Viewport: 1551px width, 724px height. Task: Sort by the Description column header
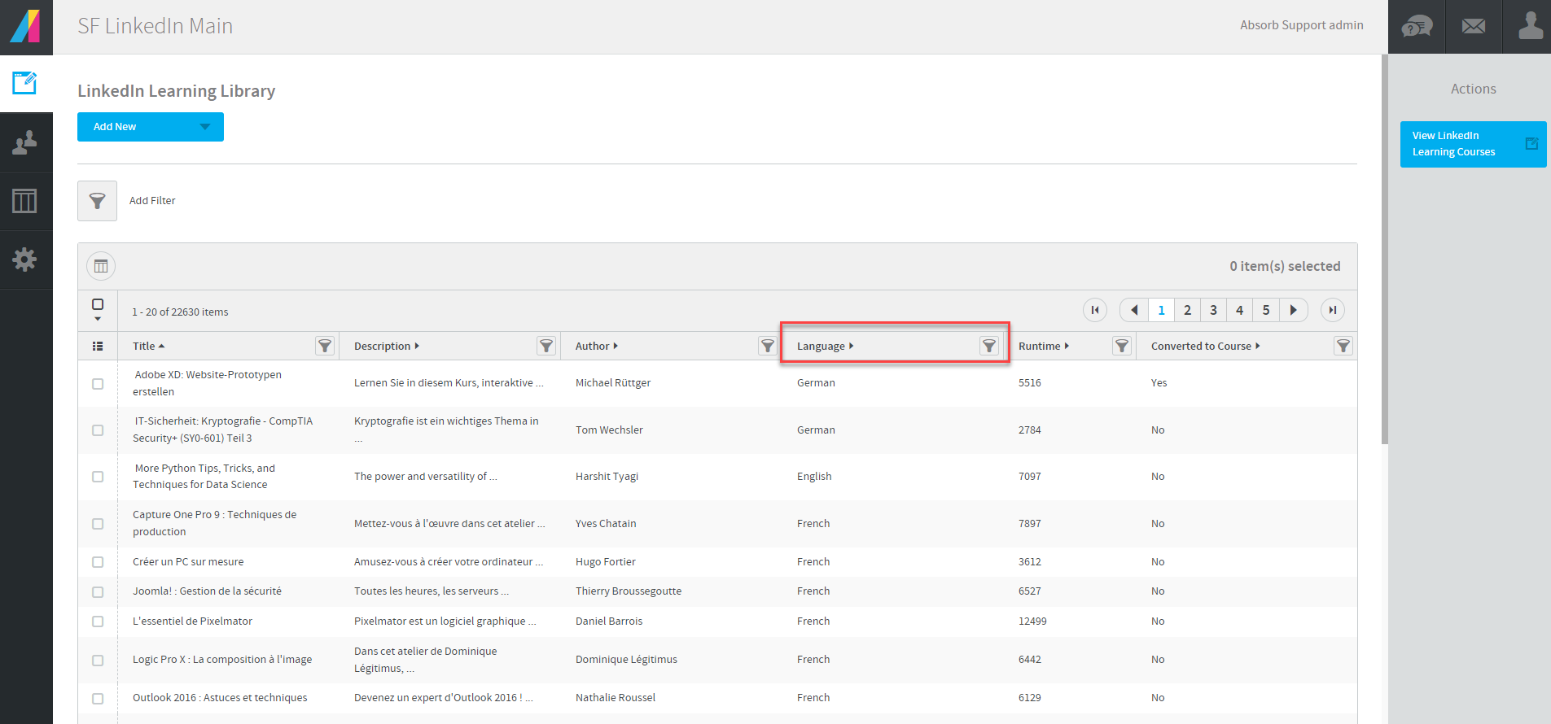[x=387, y=346]
